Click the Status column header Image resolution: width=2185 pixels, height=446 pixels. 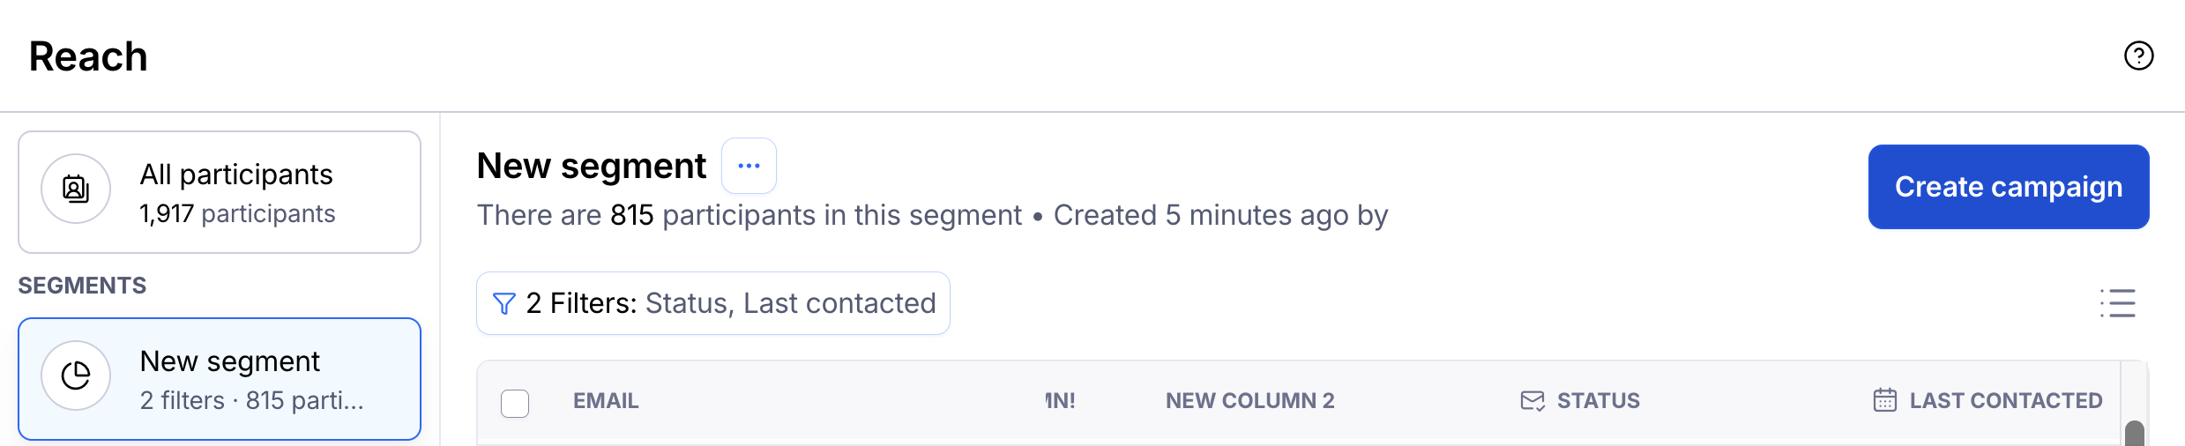[1598, 401]
